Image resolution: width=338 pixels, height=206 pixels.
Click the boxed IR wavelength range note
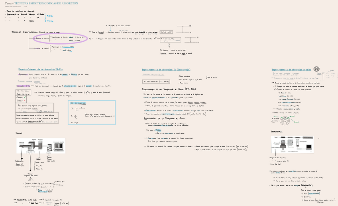tap(156, 82)
